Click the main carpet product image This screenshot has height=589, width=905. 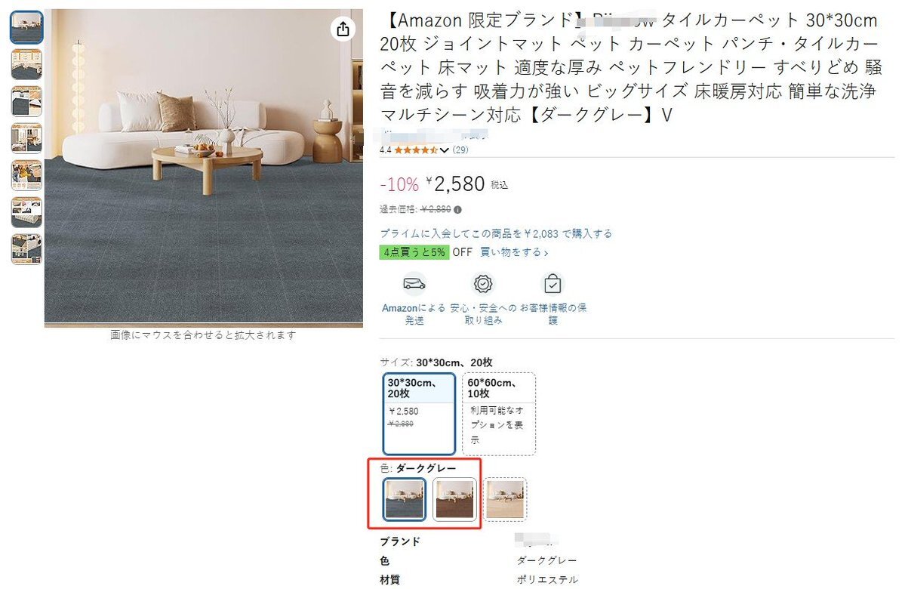click(204, 168)
